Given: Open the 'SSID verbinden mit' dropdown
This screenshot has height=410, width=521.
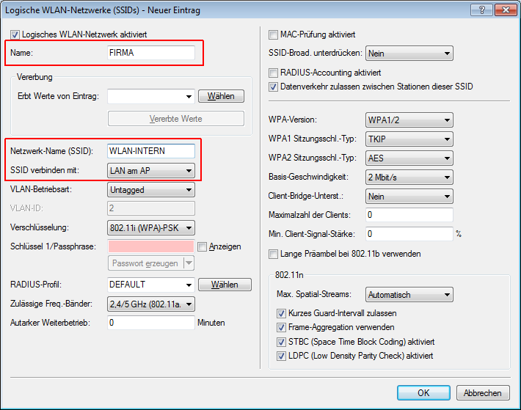Looking at the screenshot, I should point(150,171).
